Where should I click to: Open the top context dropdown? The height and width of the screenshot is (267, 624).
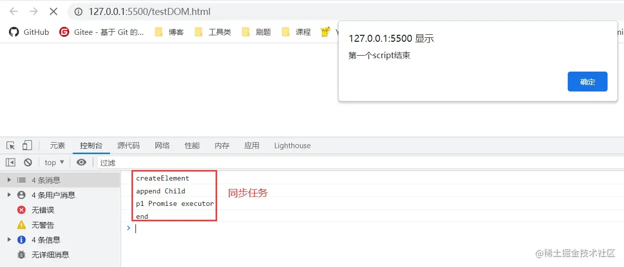[x=54, y=162]
